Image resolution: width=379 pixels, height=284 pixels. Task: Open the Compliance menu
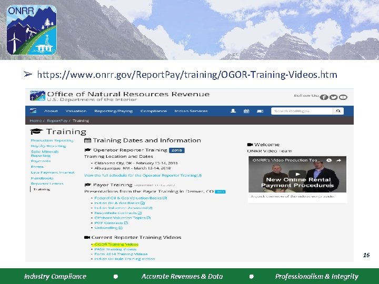tap(154, 111)
